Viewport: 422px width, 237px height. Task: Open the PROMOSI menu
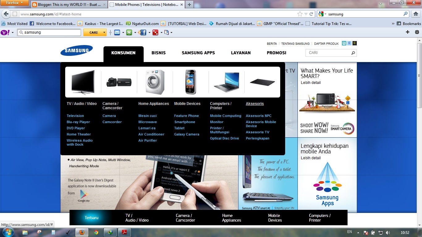point(276,53)
